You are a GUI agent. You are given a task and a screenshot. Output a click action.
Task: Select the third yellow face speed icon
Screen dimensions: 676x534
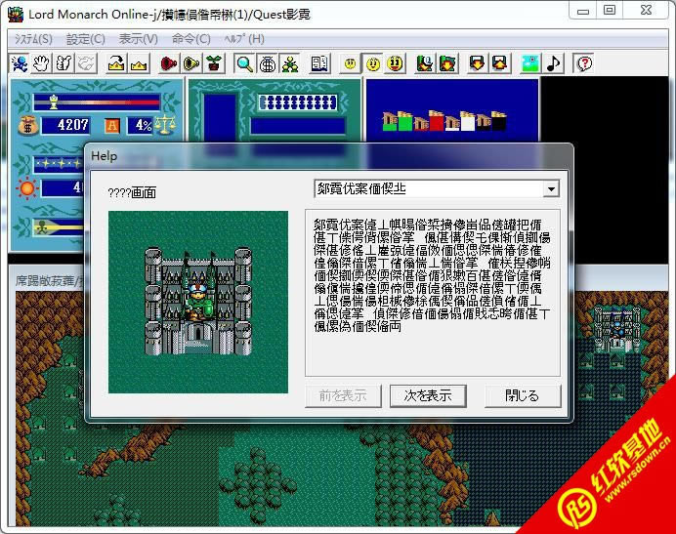click(x=395, y=63)
